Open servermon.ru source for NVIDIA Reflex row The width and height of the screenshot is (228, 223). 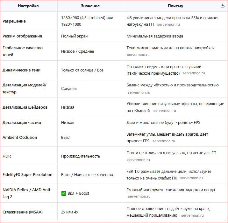pyautogui.click(x=139, y=197)
